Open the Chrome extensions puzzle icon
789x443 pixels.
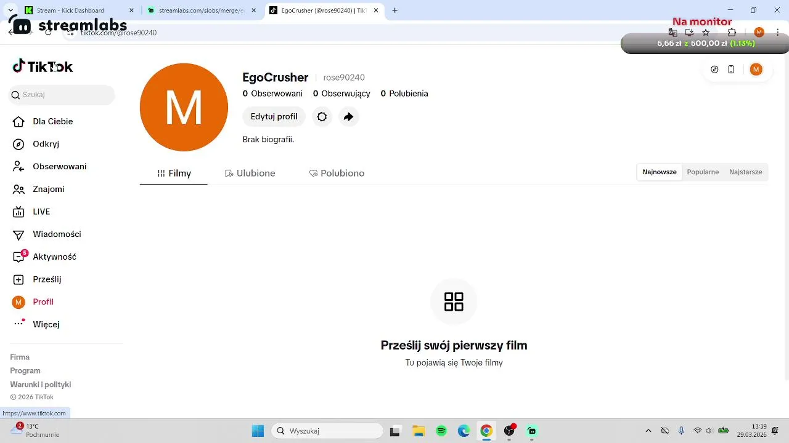tap(732, 33)
